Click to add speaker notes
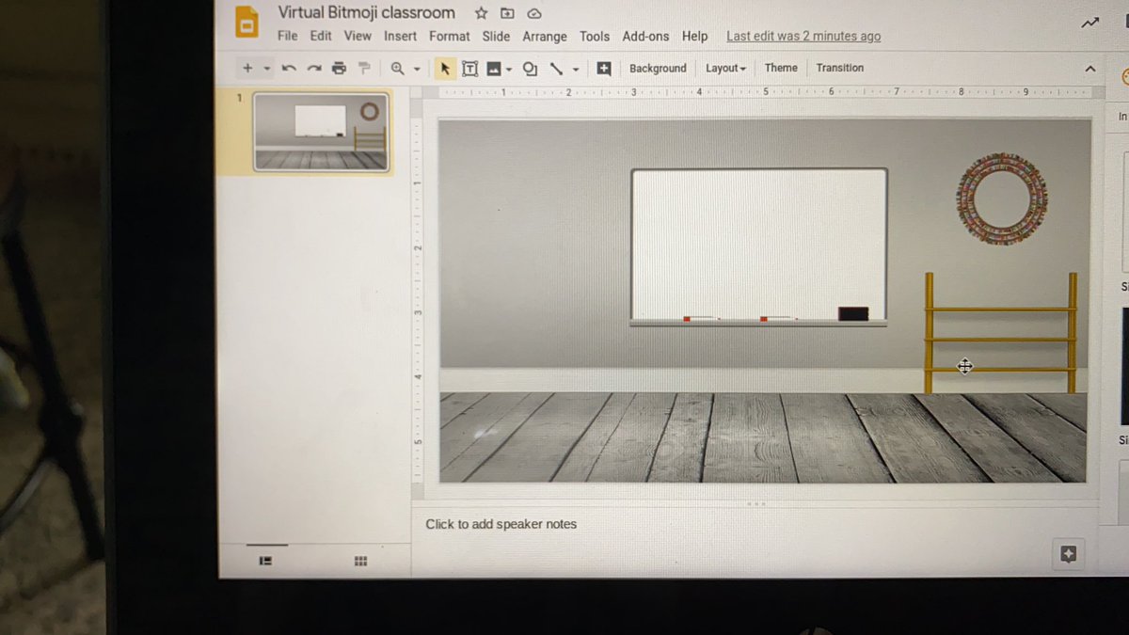Image resolution: width=1129 pixels, height=635 pixels. coord(501,524)
